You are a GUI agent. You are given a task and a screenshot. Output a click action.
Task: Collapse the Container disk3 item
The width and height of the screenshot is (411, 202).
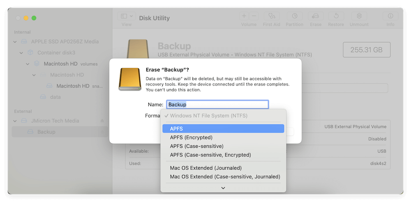click(x=21, y=53)
